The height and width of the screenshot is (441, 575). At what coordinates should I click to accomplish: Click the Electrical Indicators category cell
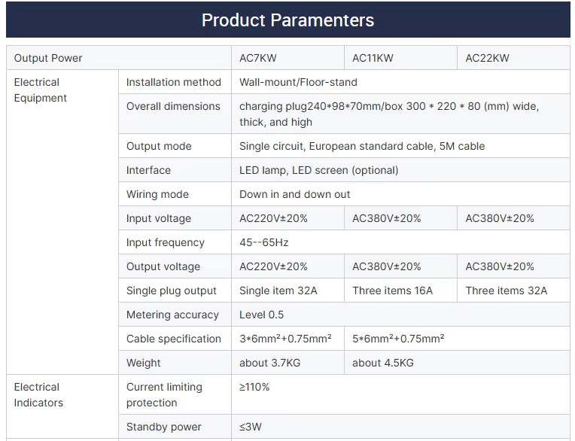pyautogui.click(x=38, y=395)
